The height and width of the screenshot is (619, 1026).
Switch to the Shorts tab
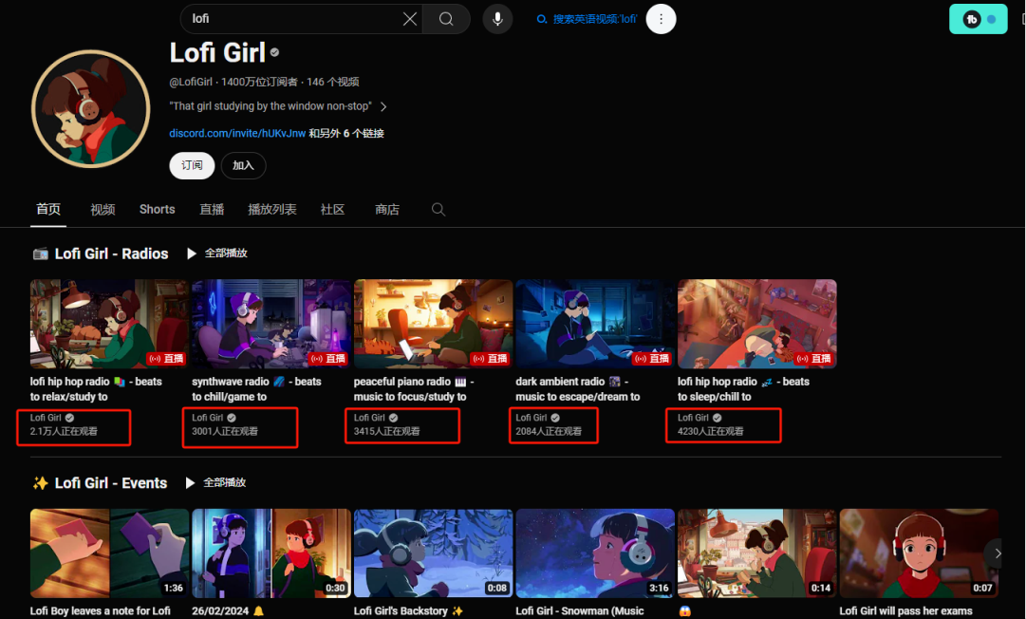[x=157, y=210]
